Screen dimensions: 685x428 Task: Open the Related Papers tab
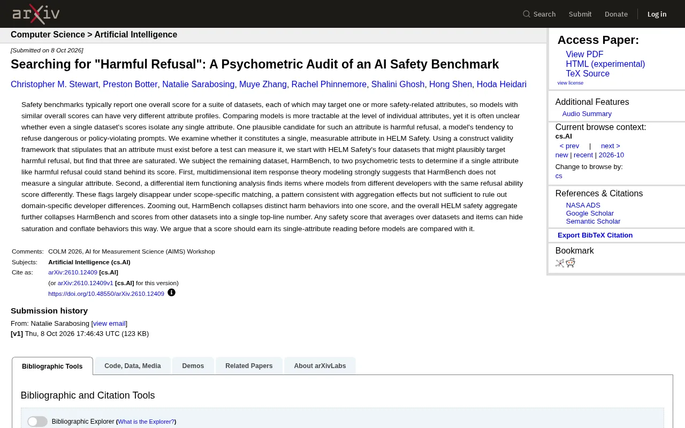click(x=249, y=366)
